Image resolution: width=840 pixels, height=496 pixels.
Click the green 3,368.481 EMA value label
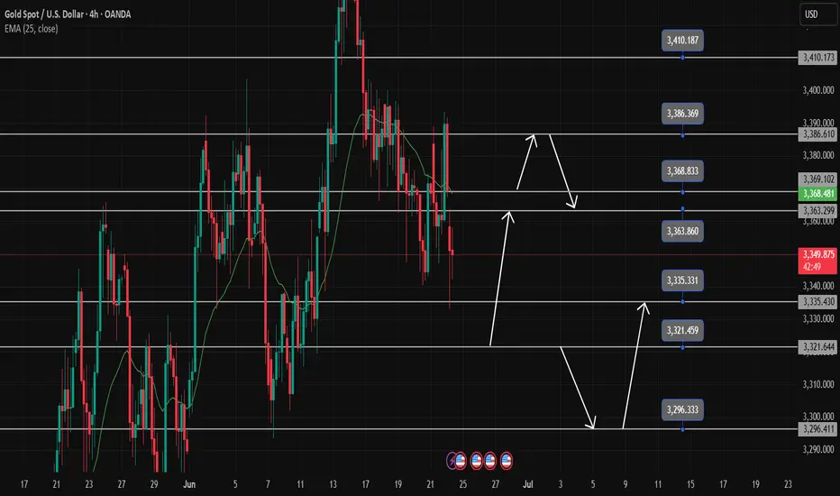tap(818, 194)
